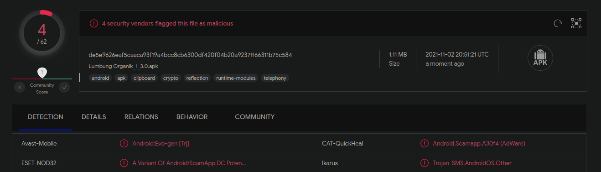Screen dimensions: 601x172
Task: Click the runtime-modules tag
Action: [x=236, y=78]
